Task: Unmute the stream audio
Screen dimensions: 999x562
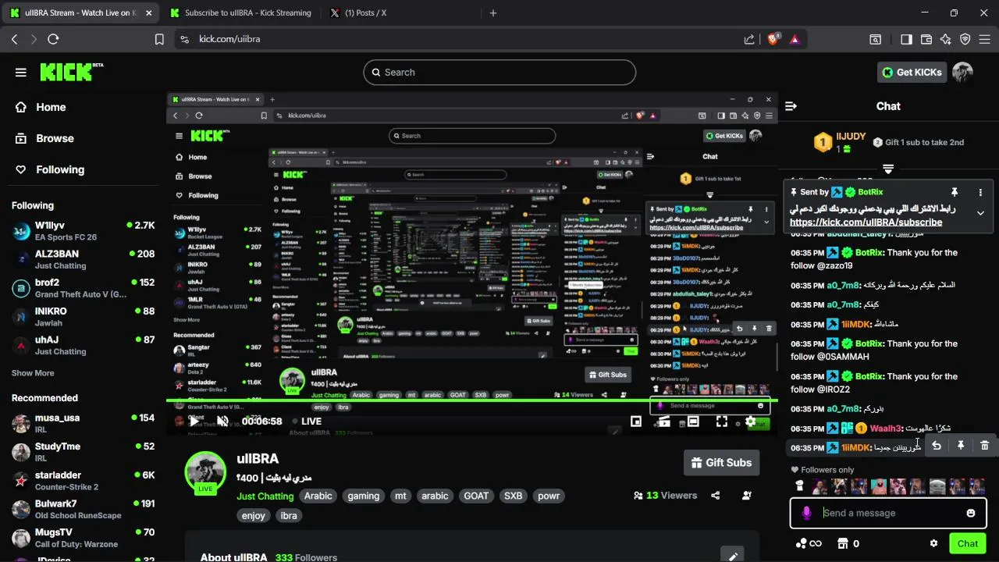Action: (222, 421)
